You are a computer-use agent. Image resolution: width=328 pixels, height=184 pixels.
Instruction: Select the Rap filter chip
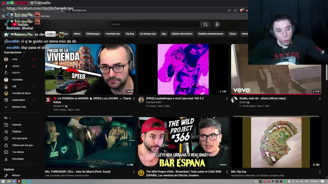(164, 34)
